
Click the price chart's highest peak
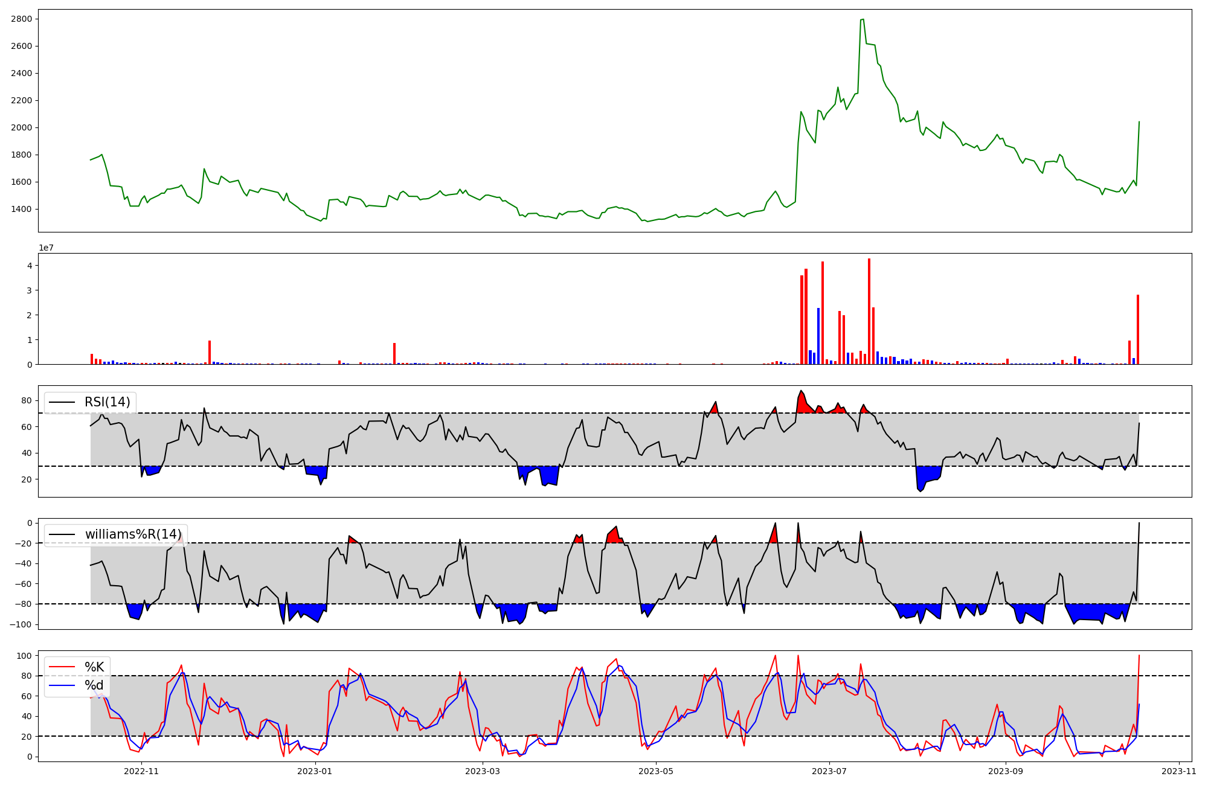coord(862,19)
